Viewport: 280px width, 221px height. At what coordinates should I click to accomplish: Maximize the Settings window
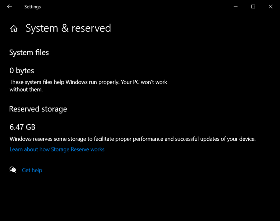point(253,7)
